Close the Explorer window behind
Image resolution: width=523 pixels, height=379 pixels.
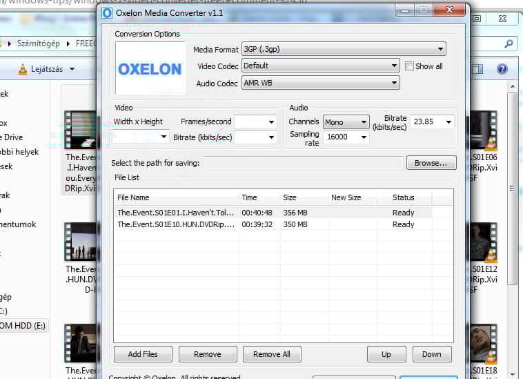point(503,19)
